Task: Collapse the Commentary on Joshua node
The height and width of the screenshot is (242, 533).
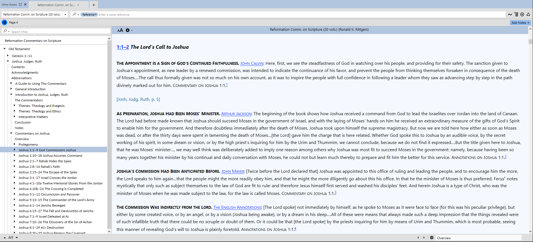Action: 11,133
